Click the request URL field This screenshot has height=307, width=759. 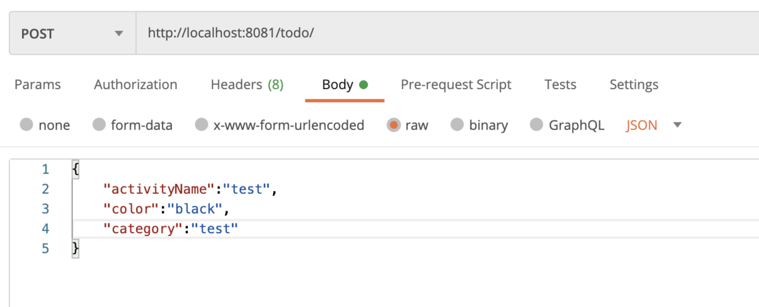pyautogui.click(x=447, y=33)
